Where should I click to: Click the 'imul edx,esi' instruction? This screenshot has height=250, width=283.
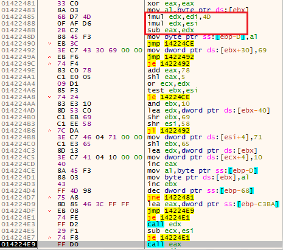pos(172,24)
